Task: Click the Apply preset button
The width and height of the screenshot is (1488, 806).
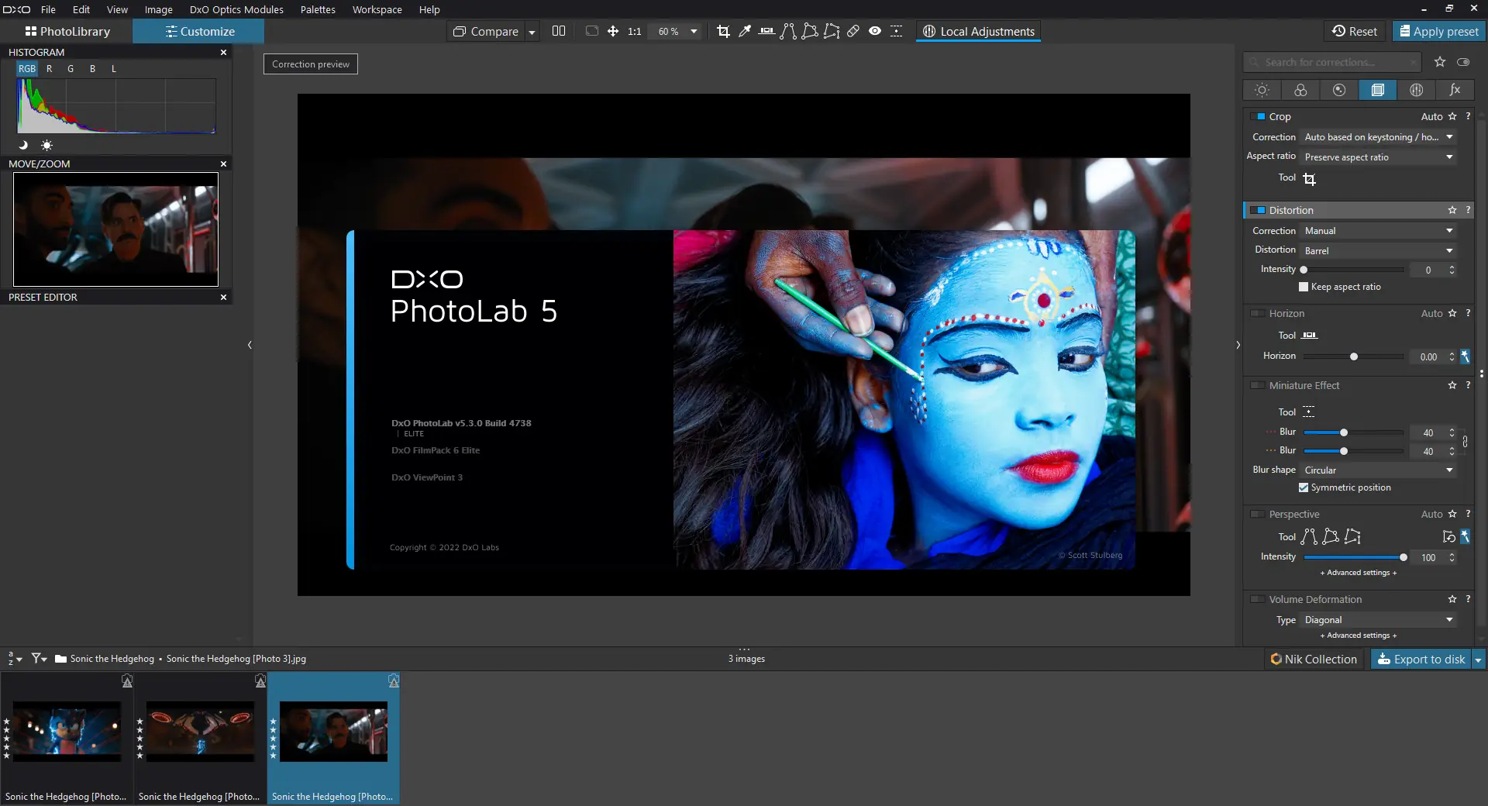Action: (x=1438, y=32)
